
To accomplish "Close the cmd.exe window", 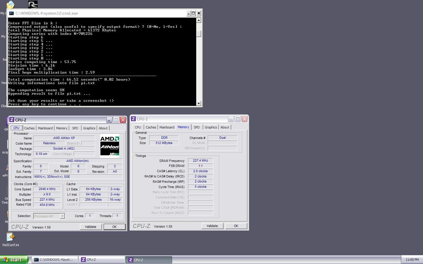I will tap(199, 13).
